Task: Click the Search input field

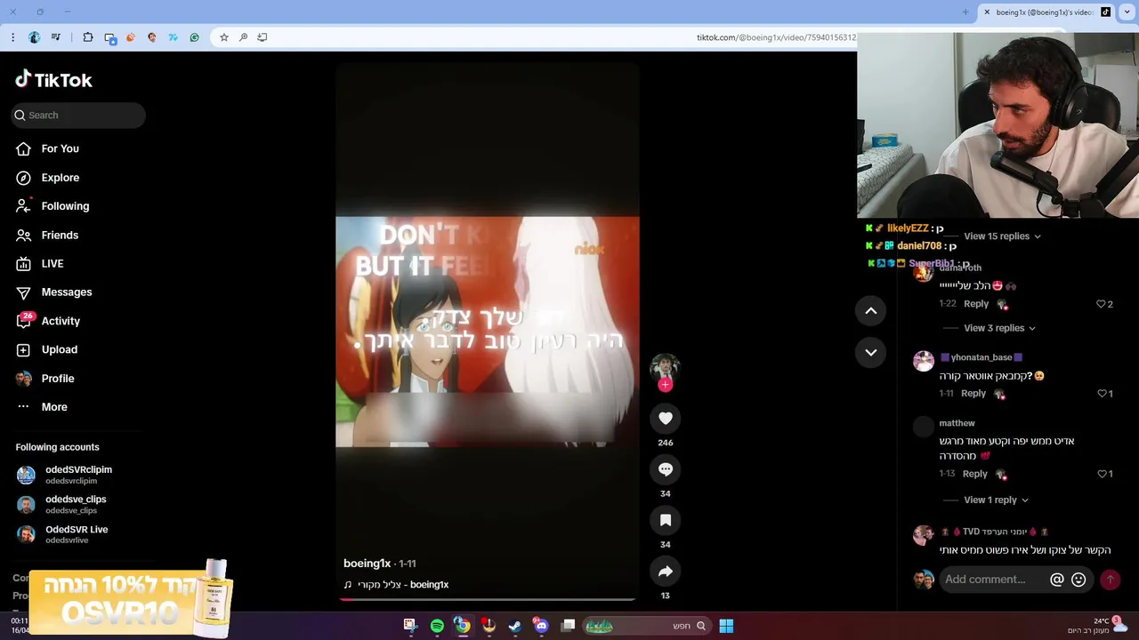Action: coord(78,115)
